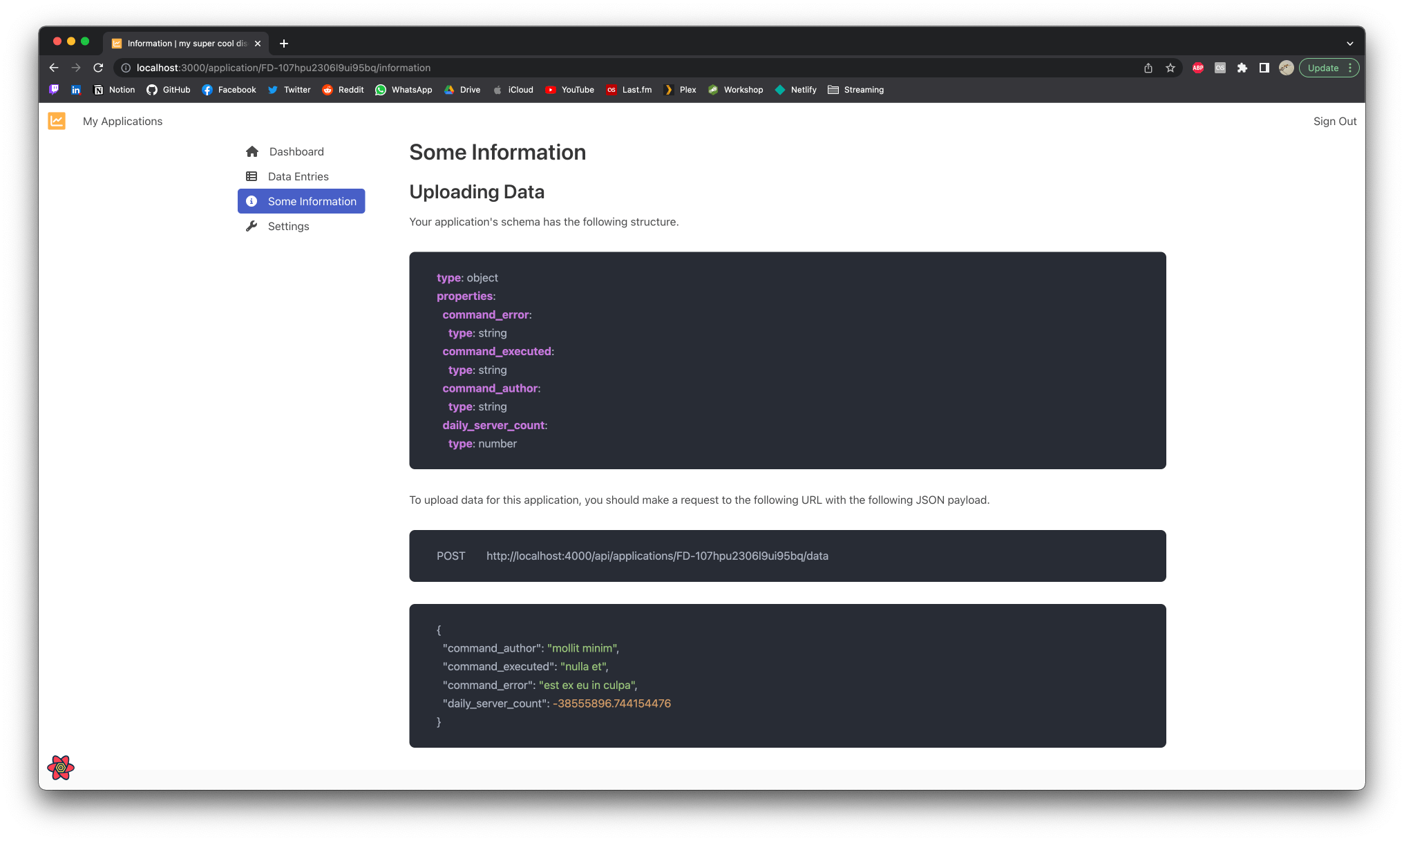This screenshot has width=1404, height=841.
Task: Open the Streaming bookmarks folder
Action: 855,90
